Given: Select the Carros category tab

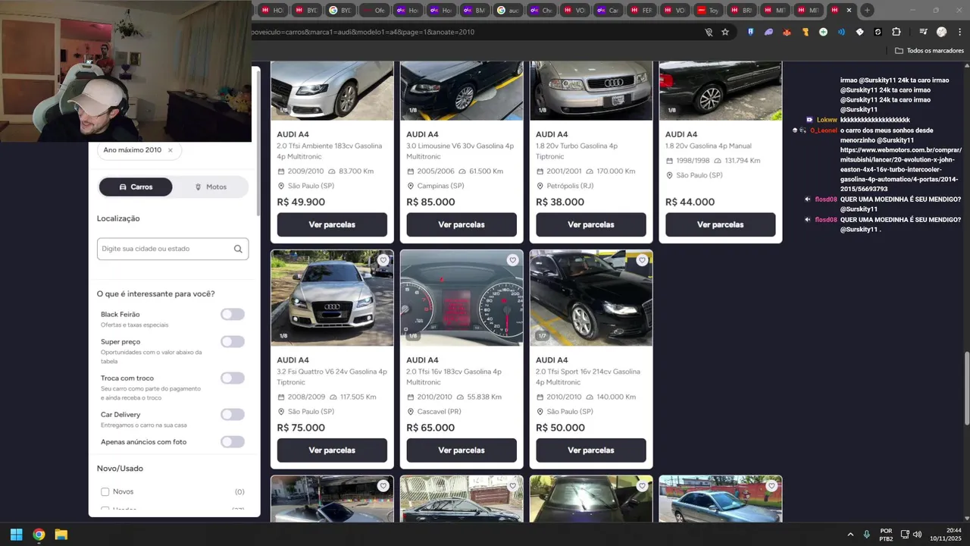Looking at the screenshot, I should (x=136, y=187).
